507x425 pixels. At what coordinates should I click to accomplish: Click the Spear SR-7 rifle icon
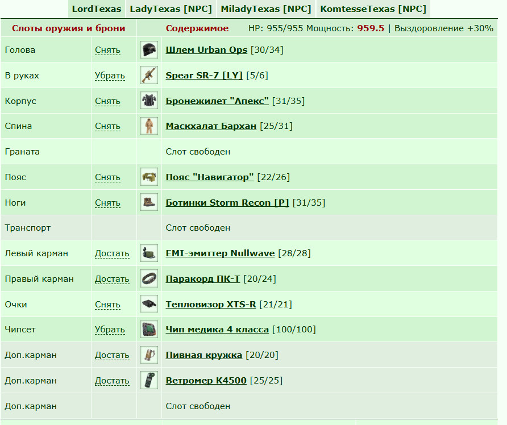[x=149, y=76]
